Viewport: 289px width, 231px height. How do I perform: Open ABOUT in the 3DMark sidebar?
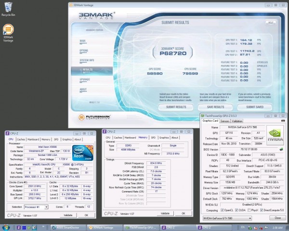pyautogui.click(x=83, y=90)
